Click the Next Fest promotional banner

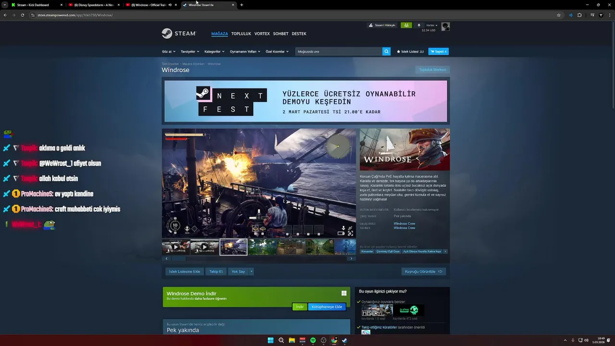[306, 101]
